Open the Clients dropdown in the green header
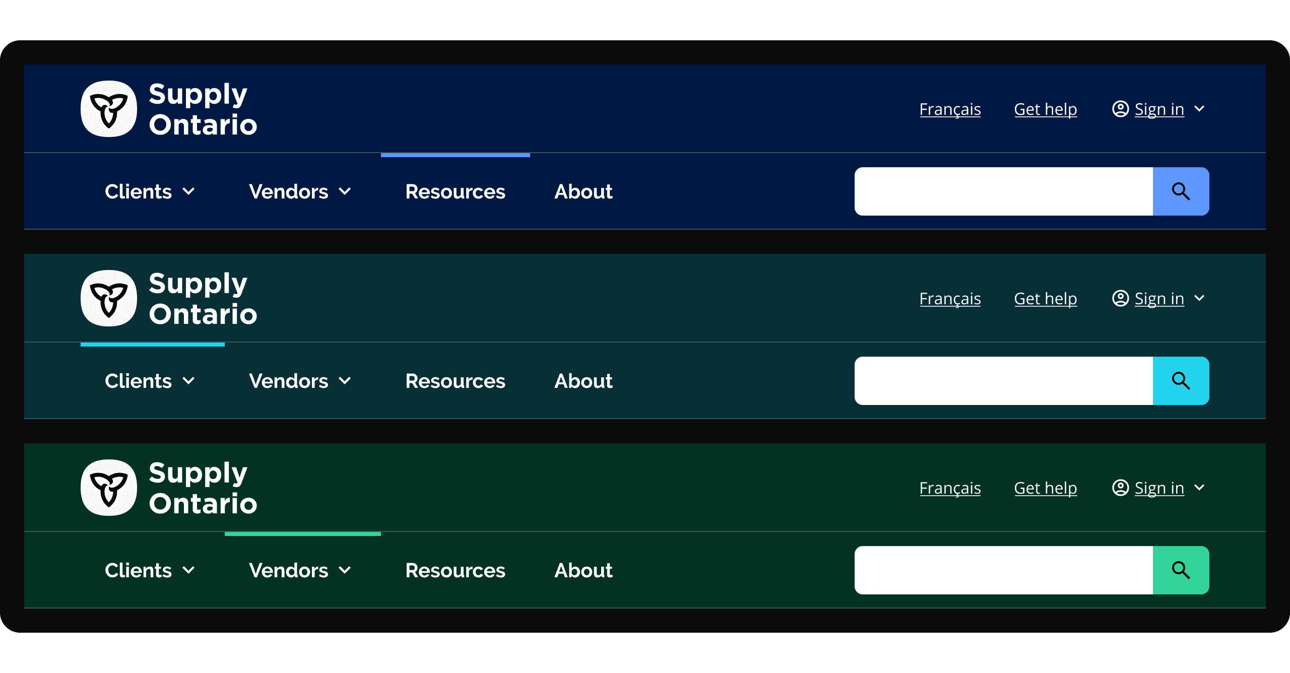 click(x=150, y=570)
